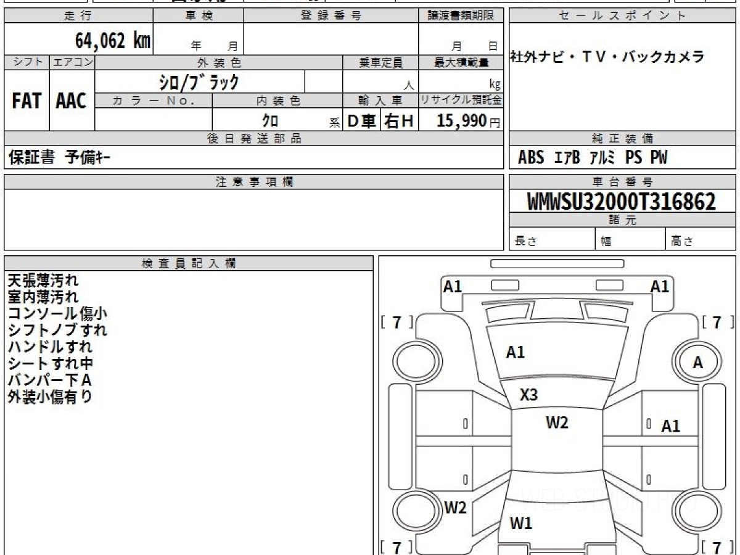Image resolution: width=740 pixels, height=555 pixels.
Task: Select the "走行" header cell
Action: [78, 16]
